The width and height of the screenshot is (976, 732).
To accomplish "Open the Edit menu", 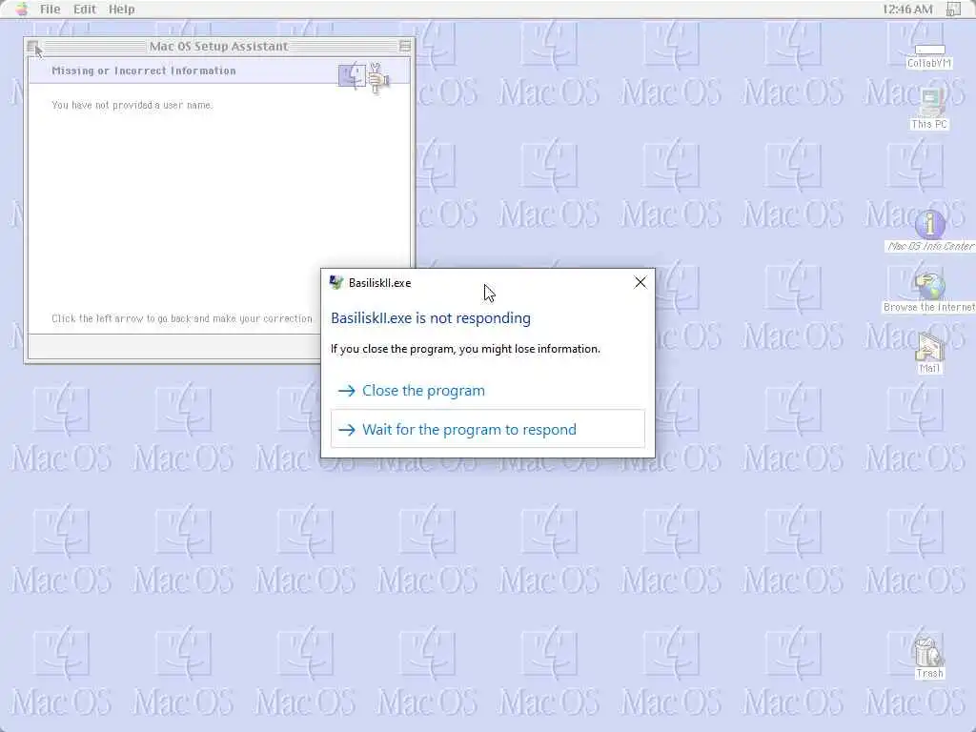I will point(85,10).
